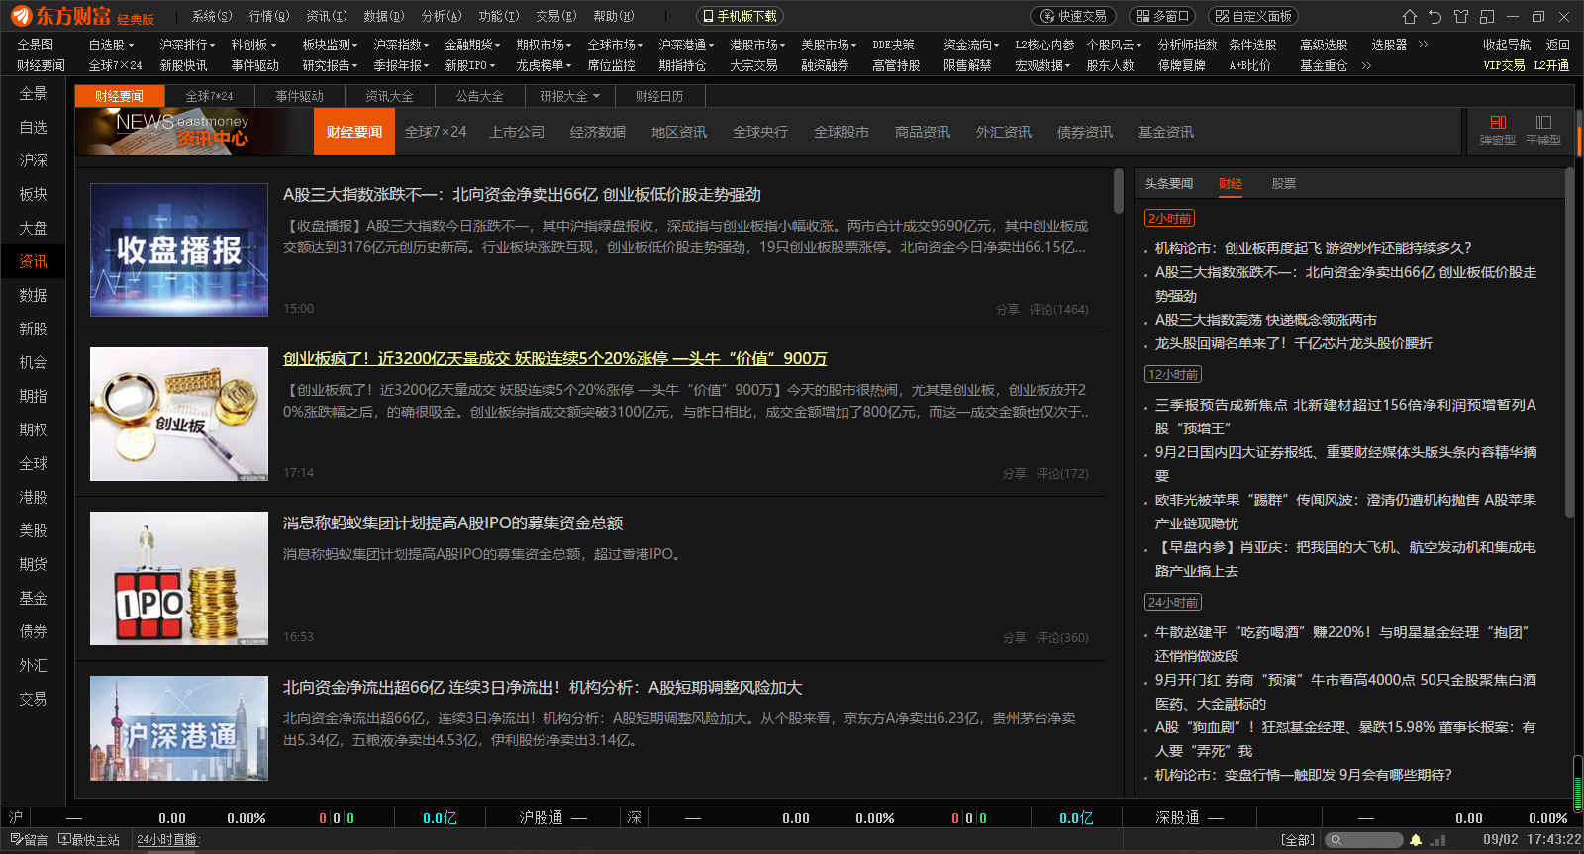Screen dimensions: 1584x854
Task: Switch to 平铺型 tiled layout mode
Action: click(x=1542, y=130)
